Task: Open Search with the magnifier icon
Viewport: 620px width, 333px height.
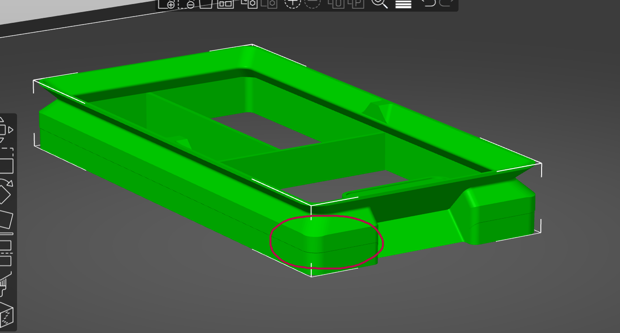Action: coord(379,4)
